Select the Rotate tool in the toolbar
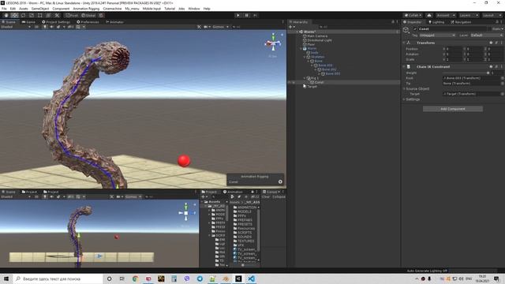Screen dimensions: 505x284 pyautogui.click(x=23, y=16)
